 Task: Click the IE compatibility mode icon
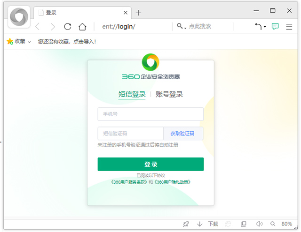[228, 224]
